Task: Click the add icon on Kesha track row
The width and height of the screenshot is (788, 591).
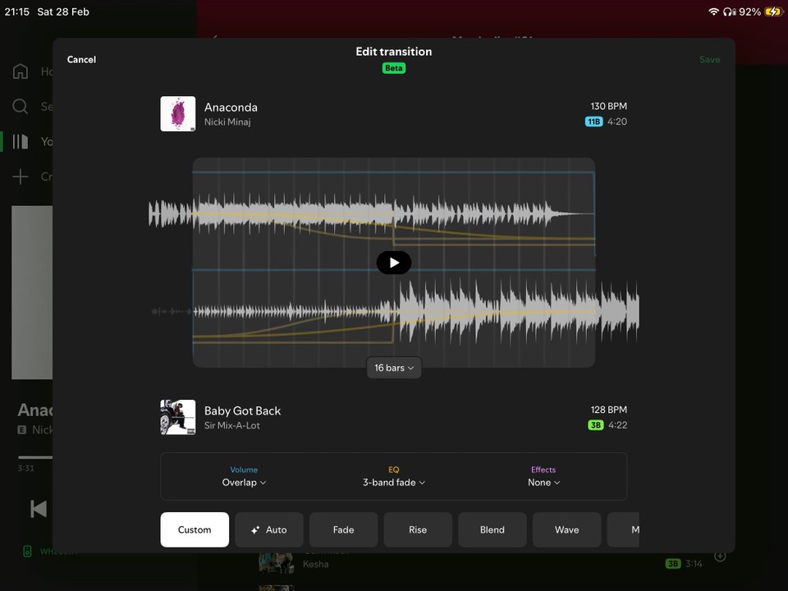Action: [720, 556]
